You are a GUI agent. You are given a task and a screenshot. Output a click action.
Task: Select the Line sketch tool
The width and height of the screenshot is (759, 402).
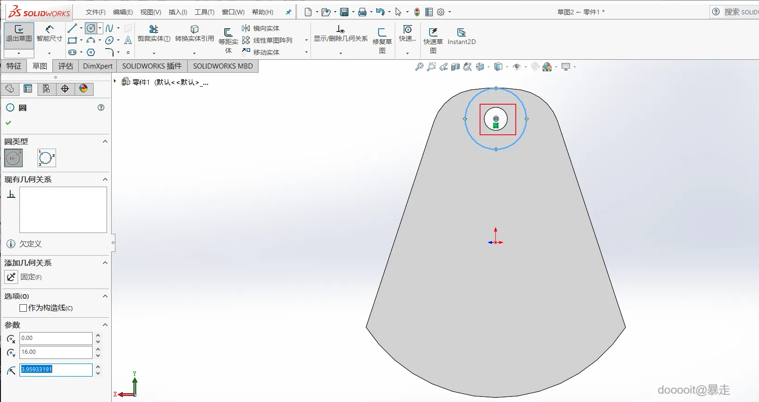coord(72,29)
